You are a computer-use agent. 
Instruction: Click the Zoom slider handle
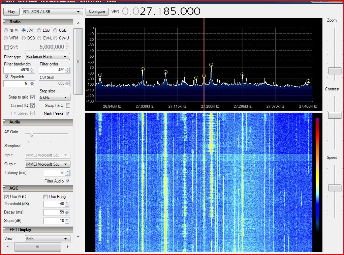pos(334,71)
